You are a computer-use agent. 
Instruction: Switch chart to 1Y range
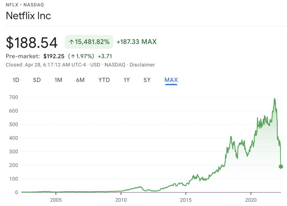pos(127,80)
